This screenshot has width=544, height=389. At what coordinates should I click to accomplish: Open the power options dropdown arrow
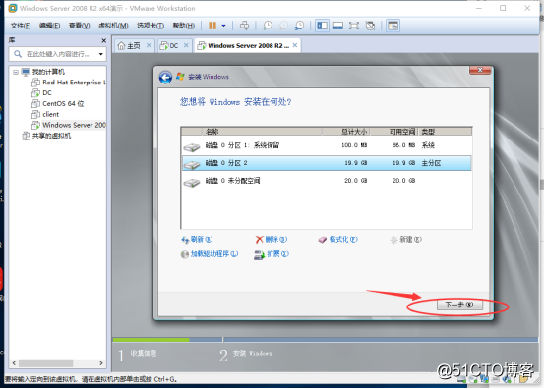click(x=223, y=26)
